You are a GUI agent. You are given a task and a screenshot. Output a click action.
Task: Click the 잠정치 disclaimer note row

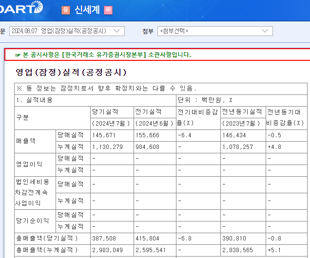(x=161, y=89)
